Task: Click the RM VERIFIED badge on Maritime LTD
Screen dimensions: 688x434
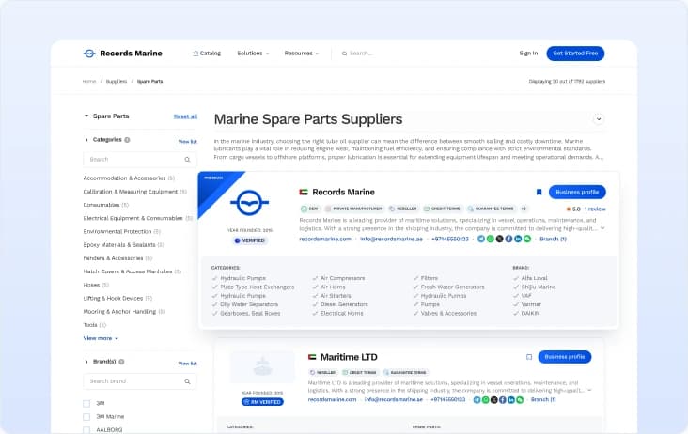Action: pos(262,402)
